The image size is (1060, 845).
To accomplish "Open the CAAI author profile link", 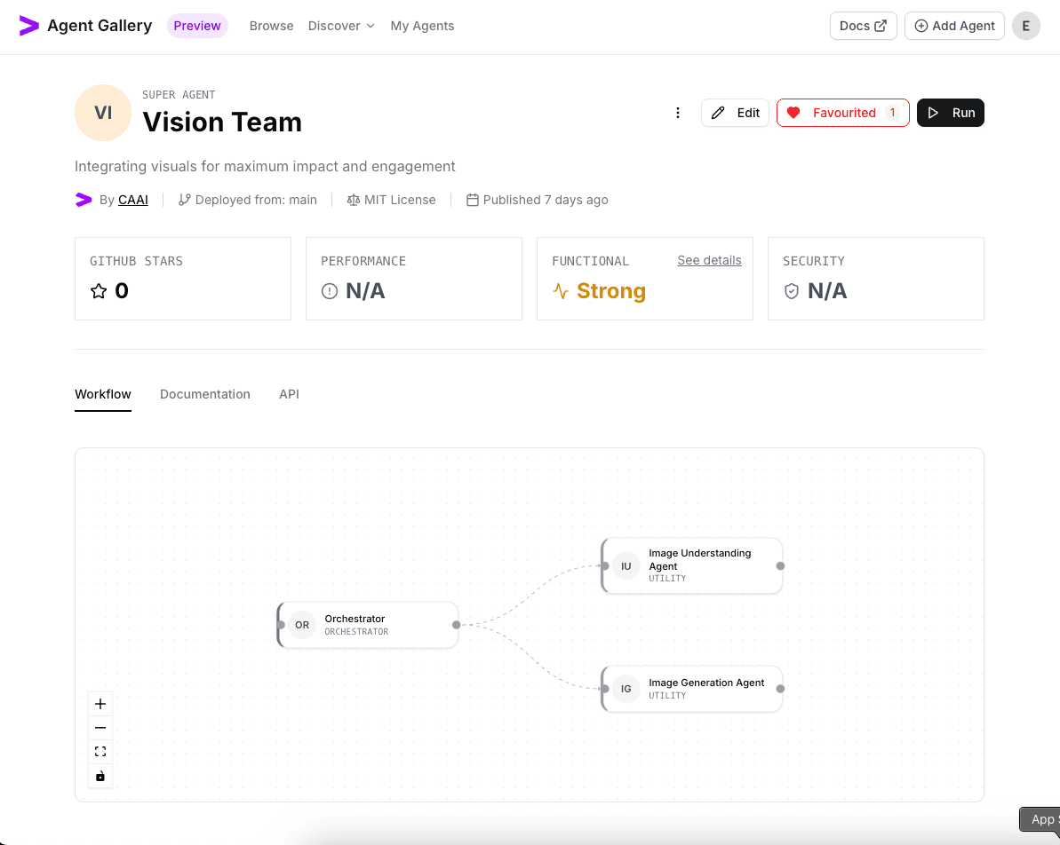I will [132, 200].
